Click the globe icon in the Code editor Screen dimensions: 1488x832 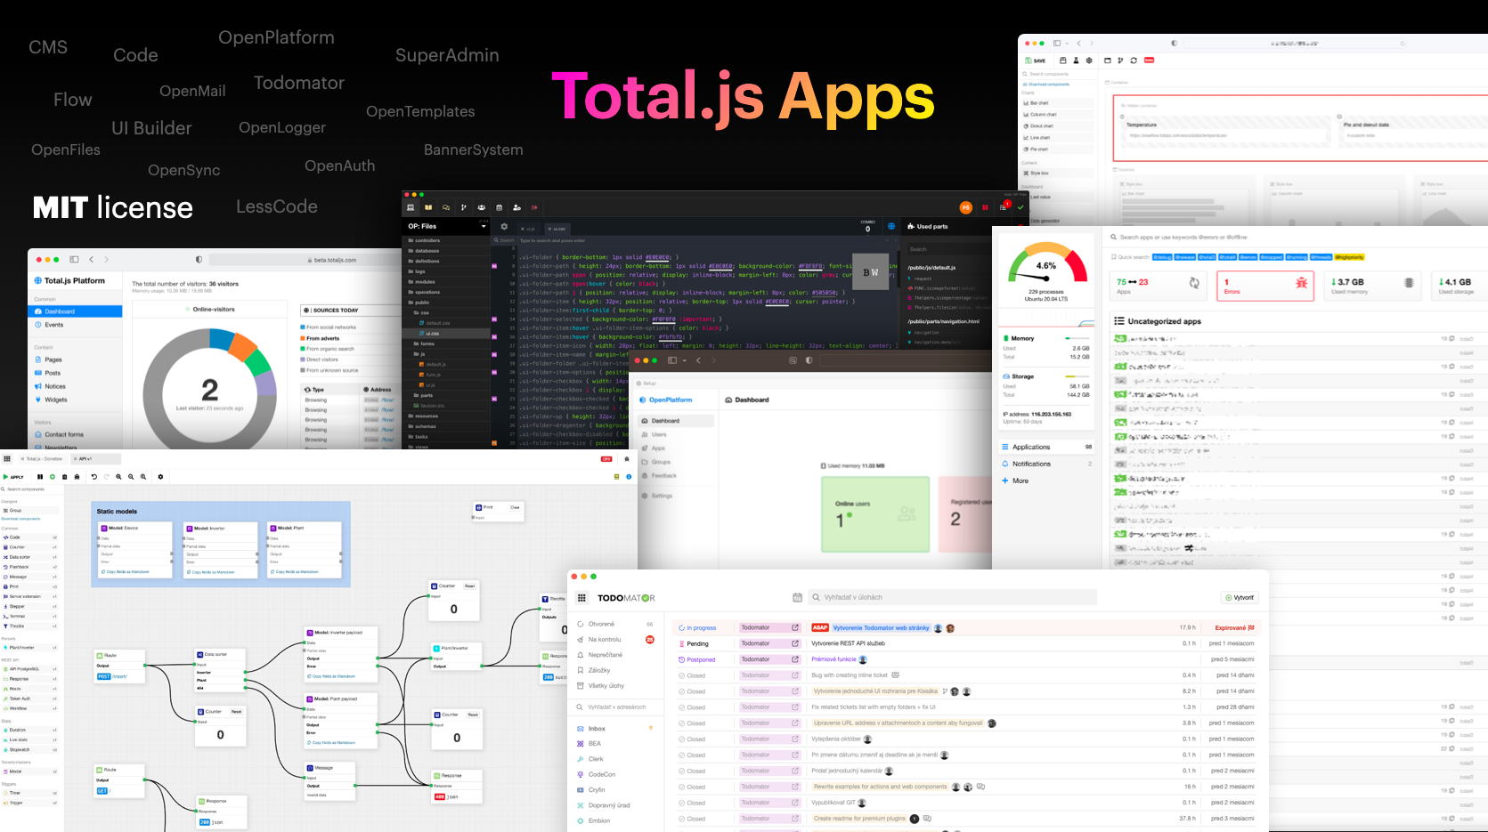pyautogui.click(x=890, y=227)
